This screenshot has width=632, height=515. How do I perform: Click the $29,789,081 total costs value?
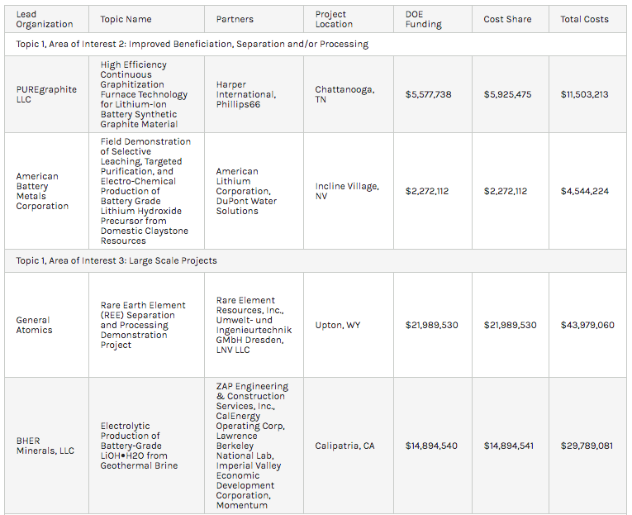click(x=587, y=446)
